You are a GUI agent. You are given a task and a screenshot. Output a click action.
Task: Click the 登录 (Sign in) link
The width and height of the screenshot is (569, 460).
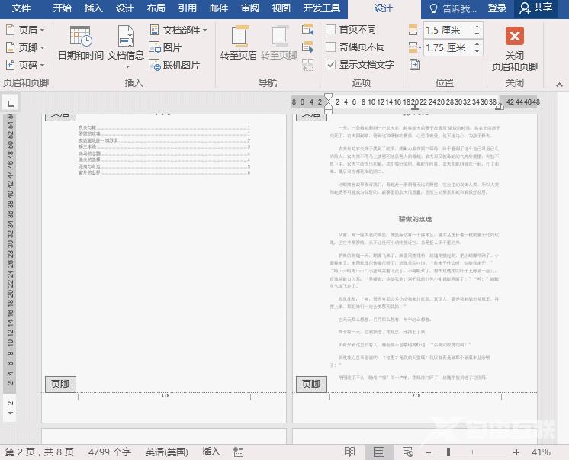497,8
